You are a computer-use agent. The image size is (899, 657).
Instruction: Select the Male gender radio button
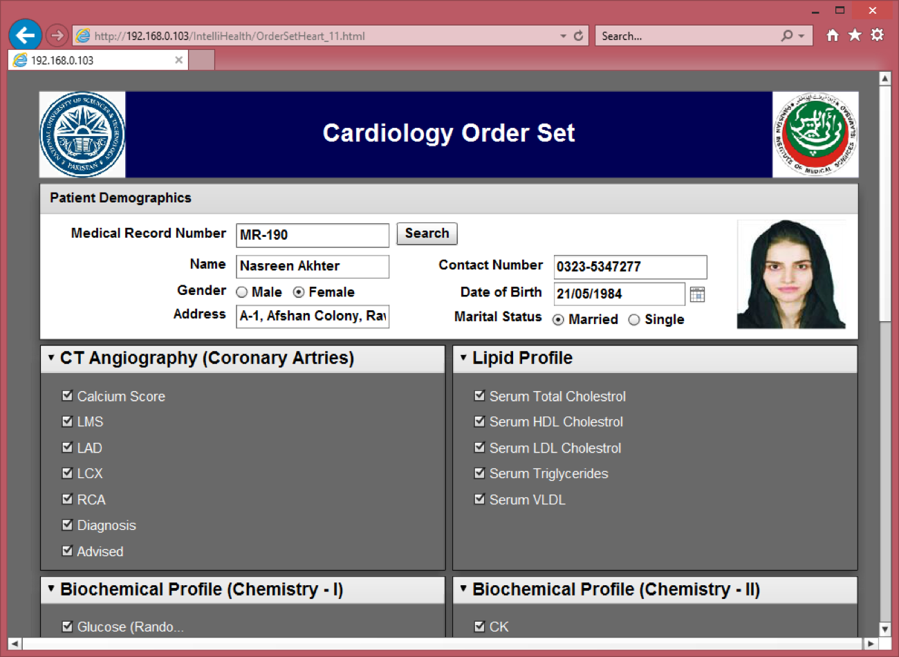point(242,292)
